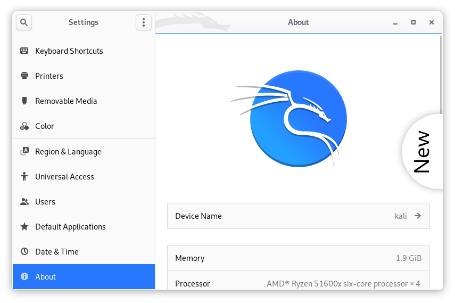Screen dimensions: 455x303
Task: Click the keyboard icon beside Keyboard Shortcuts
Action: [x=24, y=51]
